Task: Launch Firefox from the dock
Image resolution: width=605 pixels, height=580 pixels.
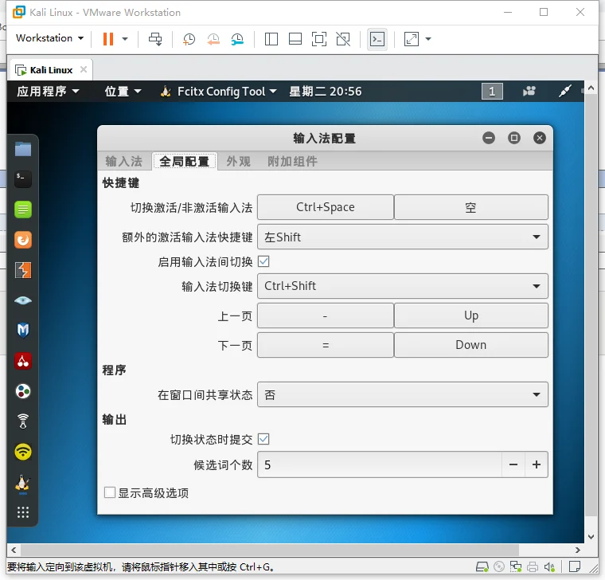Action: tap(23, 240)
